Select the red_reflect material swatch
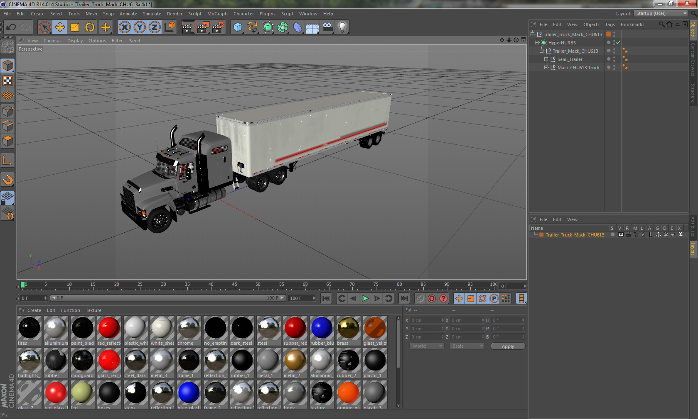The width and height of the screenshot is (698, 419). (109, 331)
